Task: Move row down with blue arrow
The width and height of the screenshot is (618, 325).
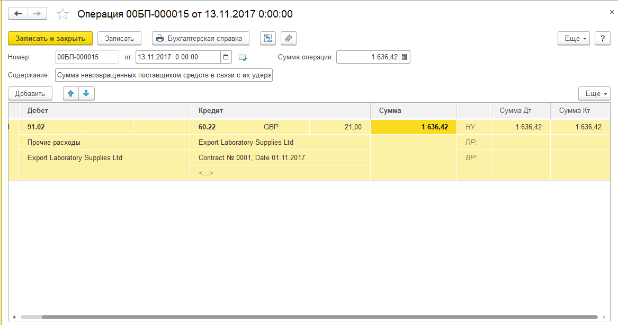Action: click(86, 94)
